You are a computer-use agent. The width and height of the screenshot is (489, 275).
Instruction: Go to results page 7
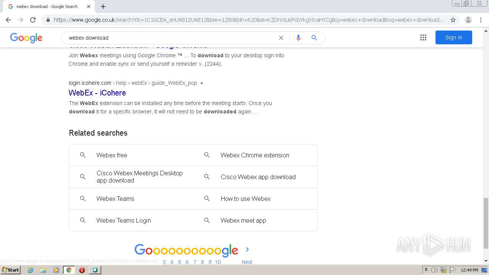pos(195,262)
